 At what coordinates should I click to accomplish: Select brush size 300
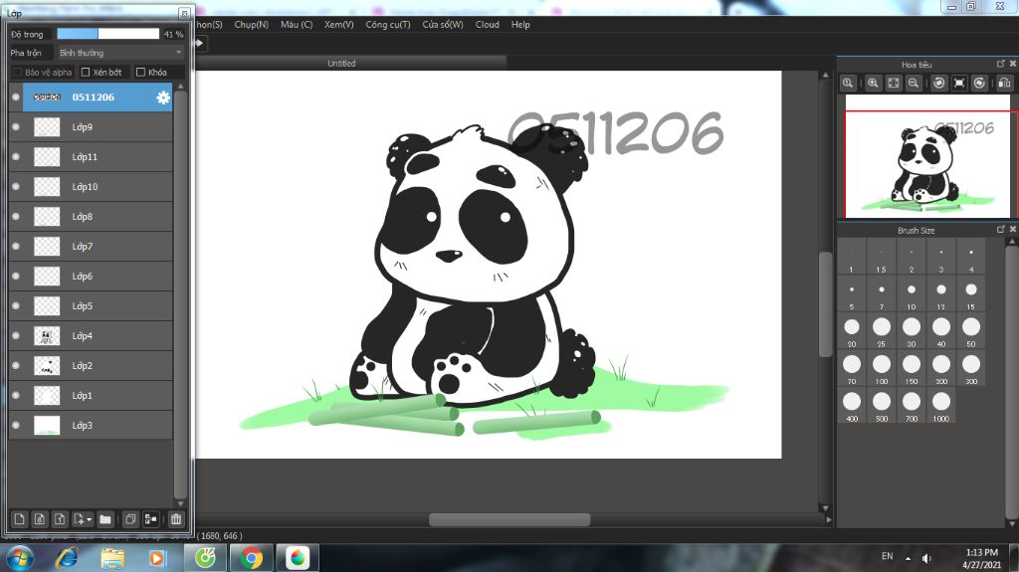point(971,369)
